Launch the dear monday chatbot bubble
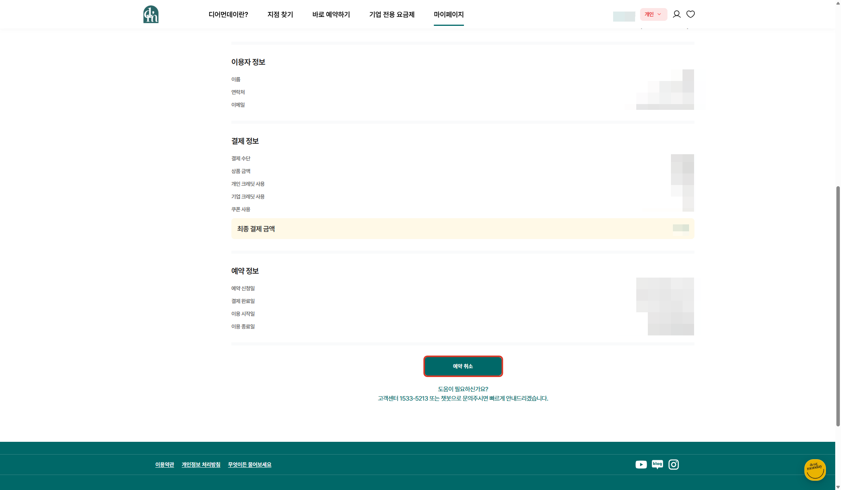The width and height of the screenshot is (841, 490). 815,470
